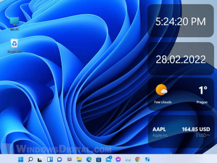Click the Prague temperature reading
The height and width of the screenshot is (163, 217).
[x=203, y=90]
